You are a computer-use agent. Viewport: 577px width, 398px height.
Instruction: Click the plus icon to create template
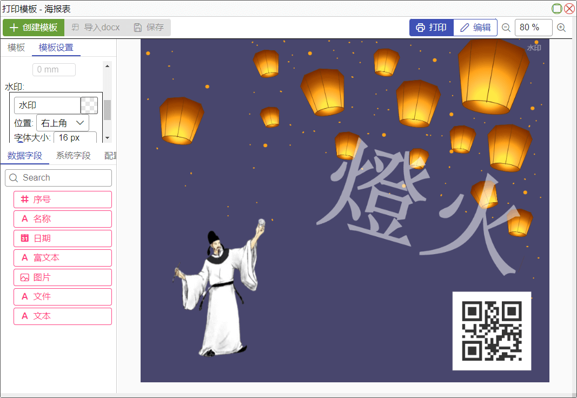(14, 28)
